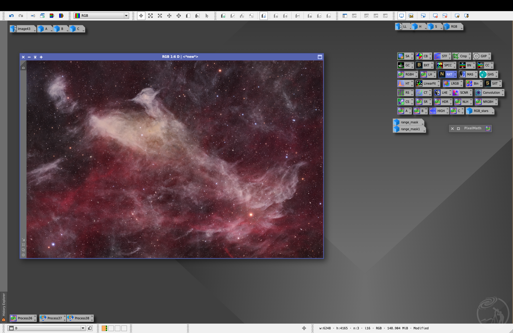Image resolution: width=513 pixels, height=333 pixels.
Task: Click the SPCC color calibration icon
Action: (446, 65)
